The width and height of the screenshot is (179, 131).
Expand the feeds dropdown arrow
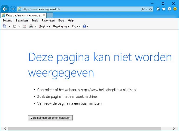[x=20, y=26]
